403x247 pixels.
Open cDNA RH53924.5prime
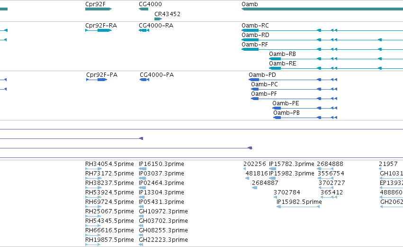pos(93,197)
